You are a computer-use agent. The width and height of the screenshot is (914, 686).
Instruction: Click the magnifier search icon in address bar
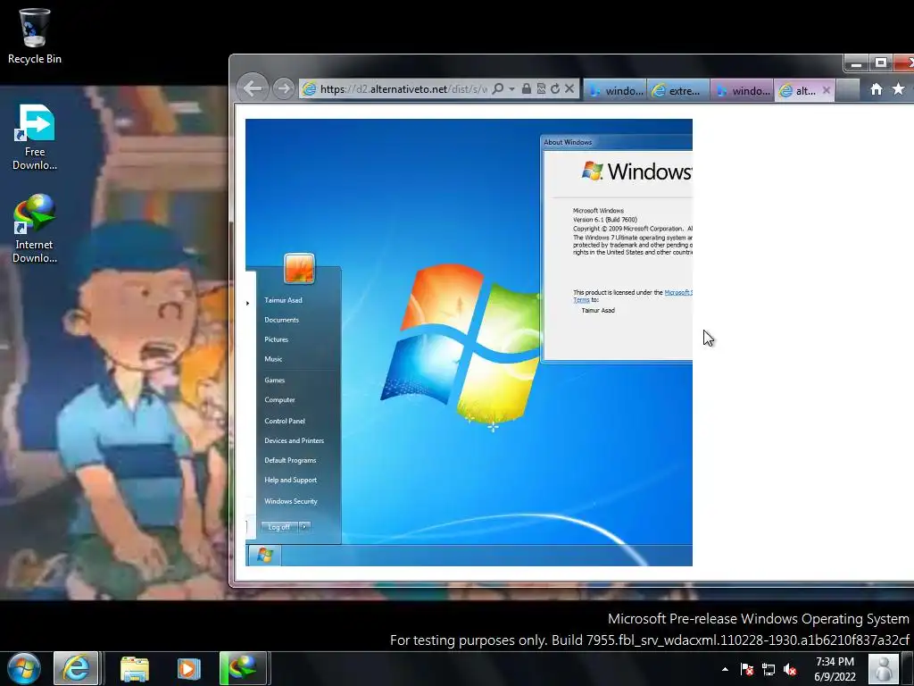[x=498, y=88]
